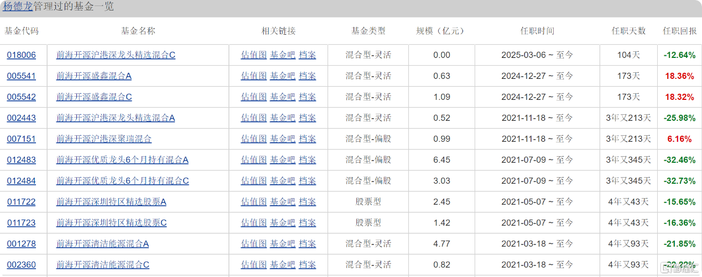
Task: Open 前海开源盛鑫混合A fund page
Action: click(x=94, y=76)
